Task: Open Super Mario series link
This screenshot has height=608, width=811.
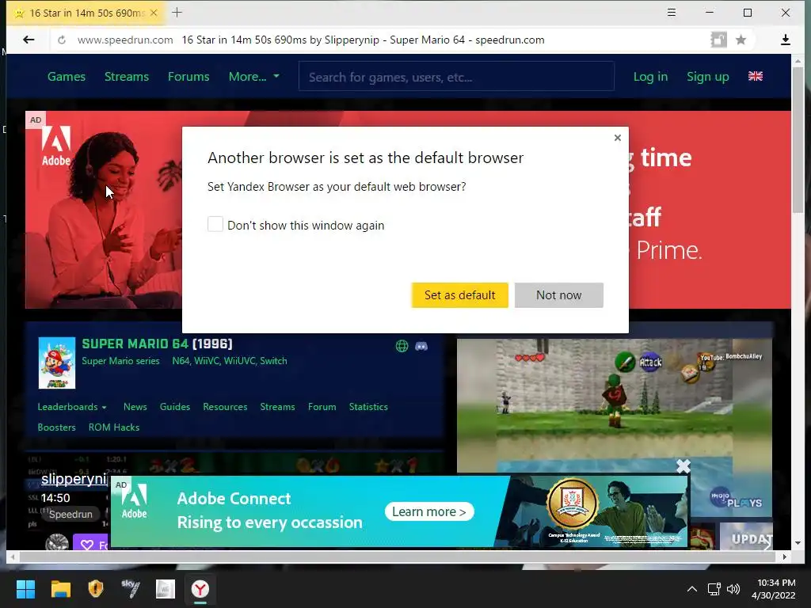Action: pyautogui.click(x=120, y=361)
